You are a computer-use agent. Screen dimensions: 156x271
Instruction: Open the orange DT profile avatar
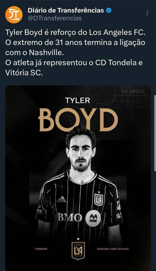coord(14,15)
